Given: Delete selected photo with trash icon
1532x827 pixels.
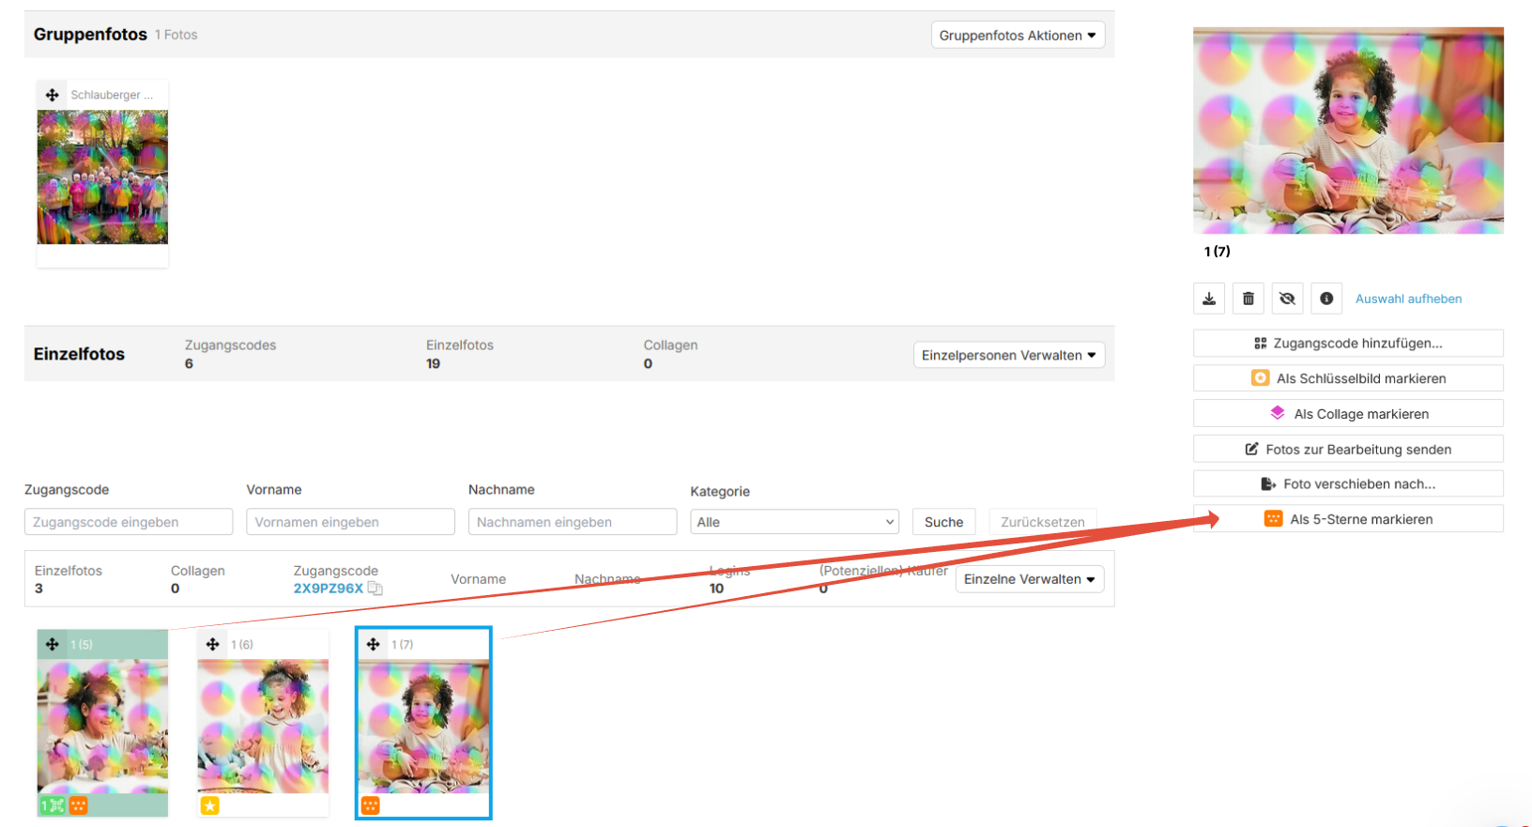Looking at the screenshot, I should 1249,299.
